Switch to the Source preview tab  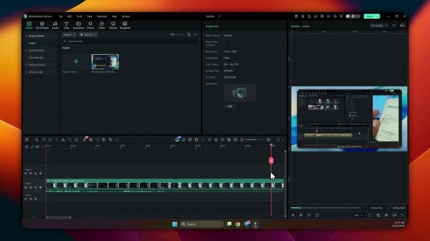(x=306, y=27)
